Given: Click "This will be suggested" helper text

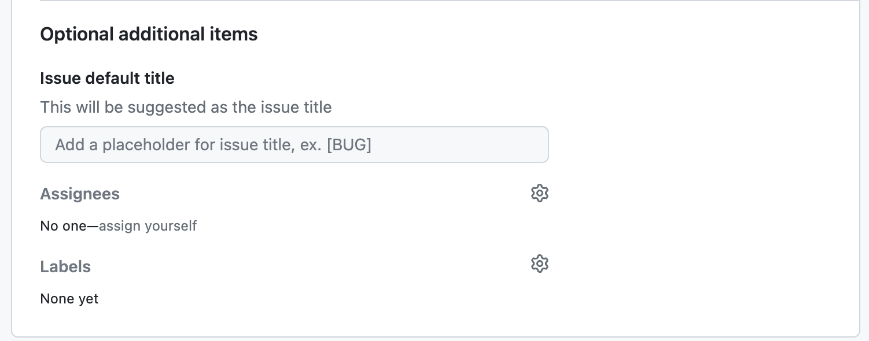Looking at the screenshot, I should [186, 108].
